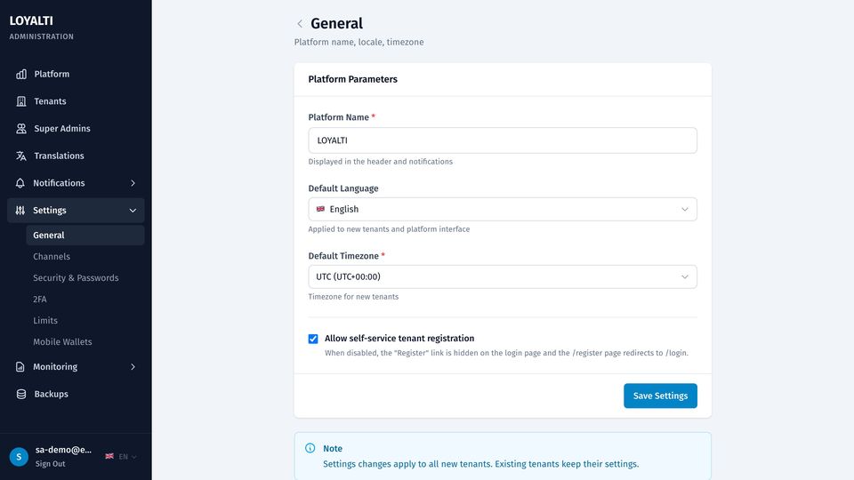Open the Default Timezone dropdown
This screenshot has width=854, height=480.
[502, 276]
